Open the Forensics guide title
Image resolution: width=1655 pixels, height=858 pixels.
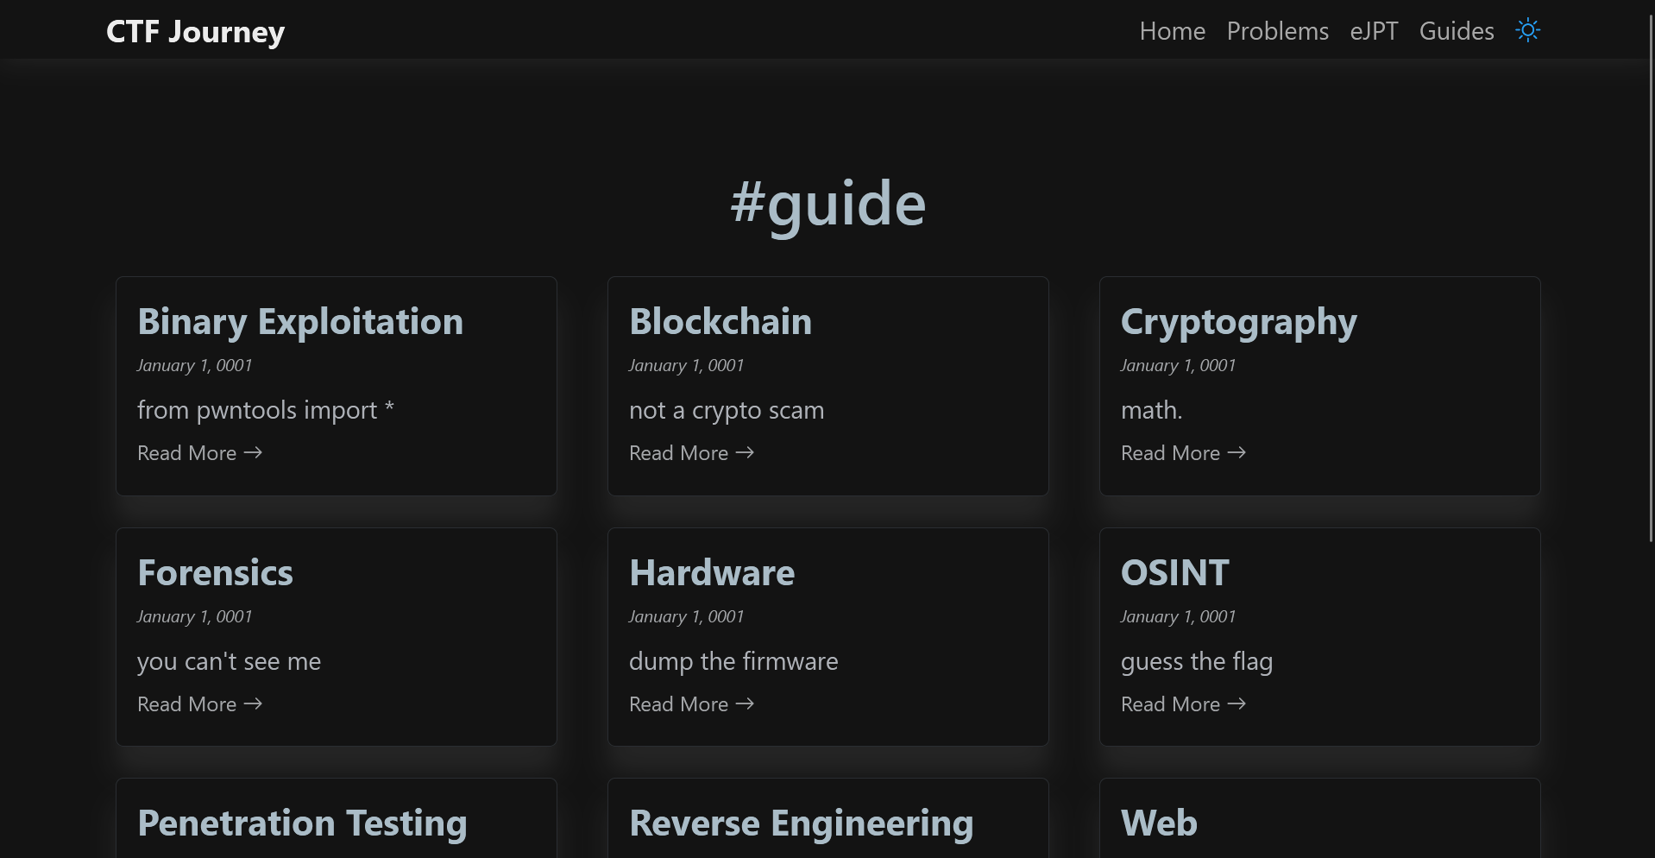pos(215,572)
